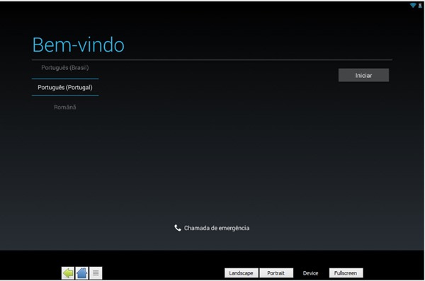
Task: Click the Bem-vindo heading
Action: click(x=79, y=45)
